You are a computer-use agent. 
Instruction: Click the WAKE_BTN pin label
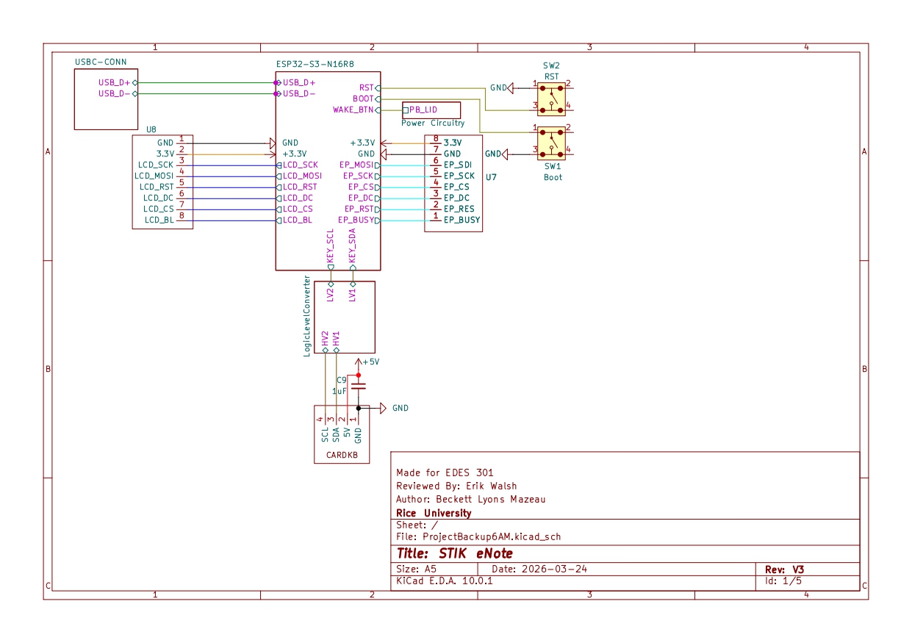pos(353,109)
